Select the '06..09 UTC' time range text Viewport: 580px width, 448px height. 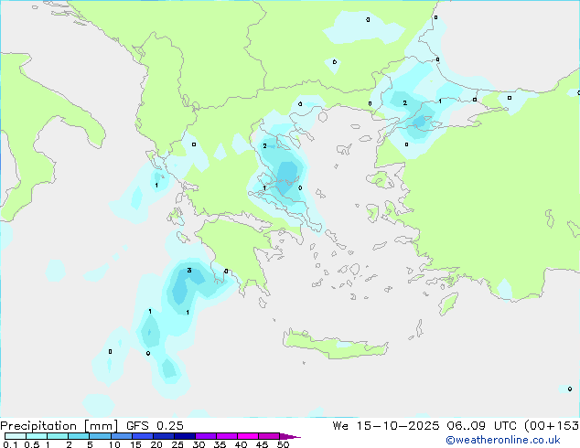(482, 426)
